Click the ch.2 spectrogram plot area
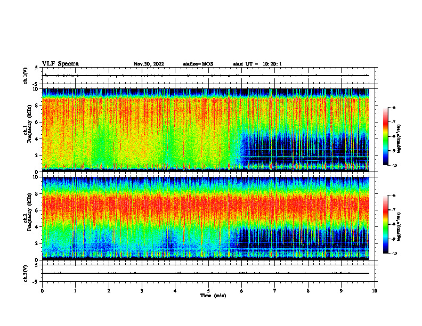 pos(208,218)
